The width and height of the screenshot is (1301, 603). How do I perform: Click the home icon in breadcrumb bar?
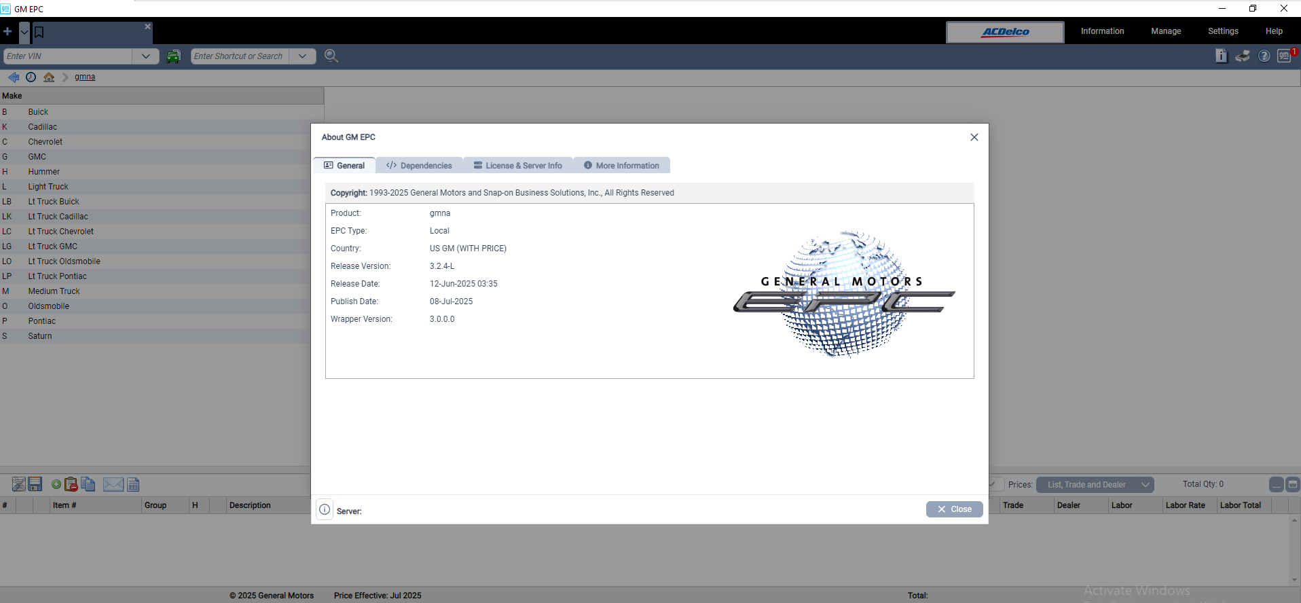point(49,77)
